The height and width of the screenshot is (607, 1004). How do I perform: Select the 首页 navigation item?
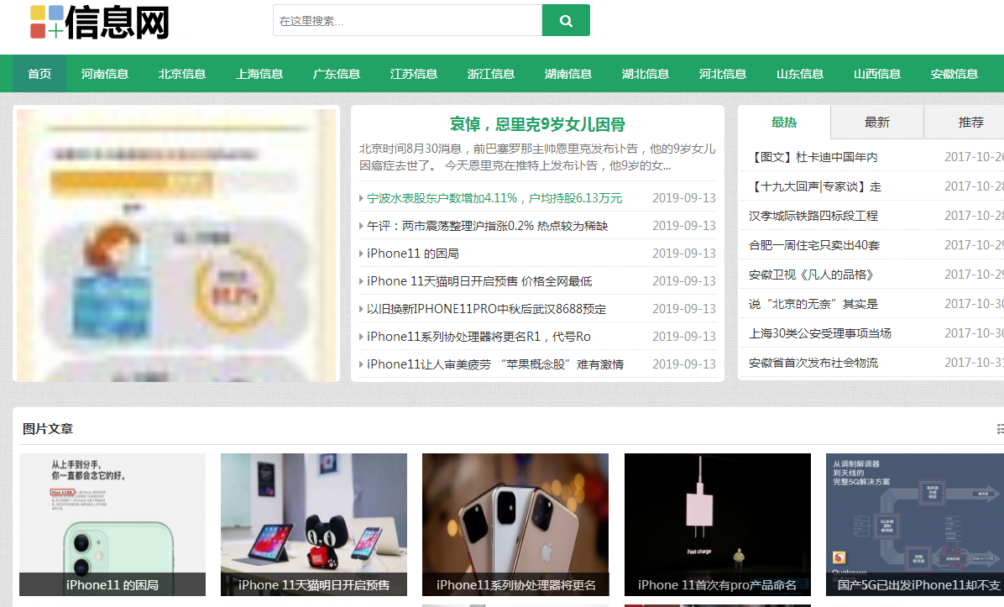click(x=39, y=73)
